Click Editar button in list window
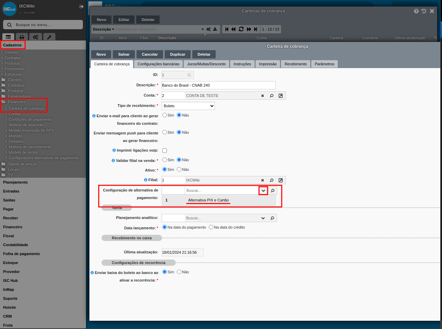The width and height of the screenshot is (442, 329). [124, 20]
